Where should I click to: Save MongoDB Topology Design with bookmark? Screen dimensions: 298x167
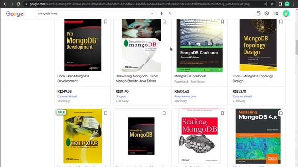point(281,22)
